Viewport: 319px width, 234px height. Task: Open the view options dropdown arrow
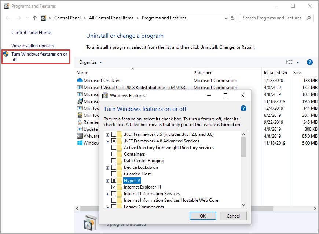tap(298, 62)
